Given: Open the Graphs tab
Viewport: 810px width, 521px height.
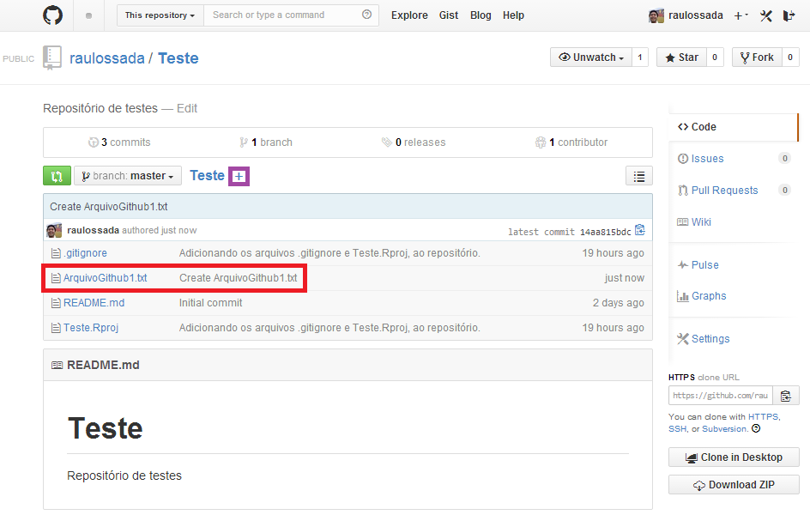Looking at the screenshot, I should point(702,295).
